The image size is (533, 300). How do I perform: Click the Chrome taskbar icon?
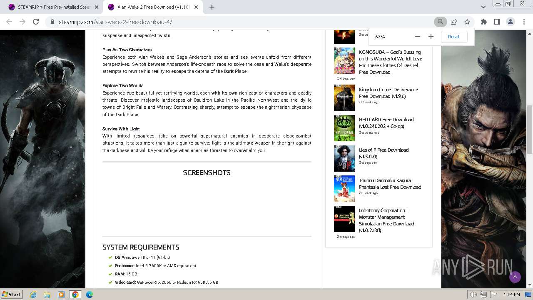coord(75,295)
